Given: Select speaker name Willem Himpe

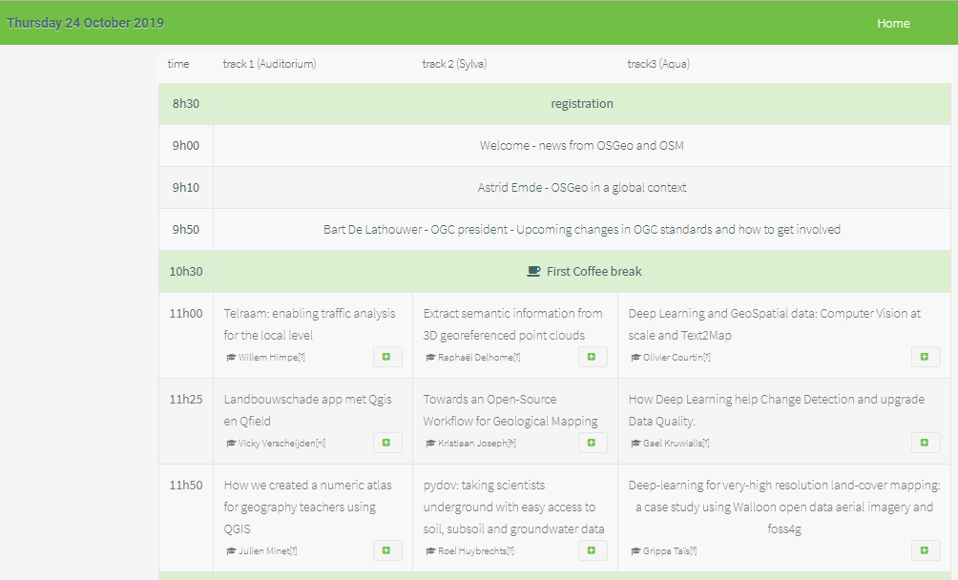Looking at the screenshot, I should coord(267,357).
